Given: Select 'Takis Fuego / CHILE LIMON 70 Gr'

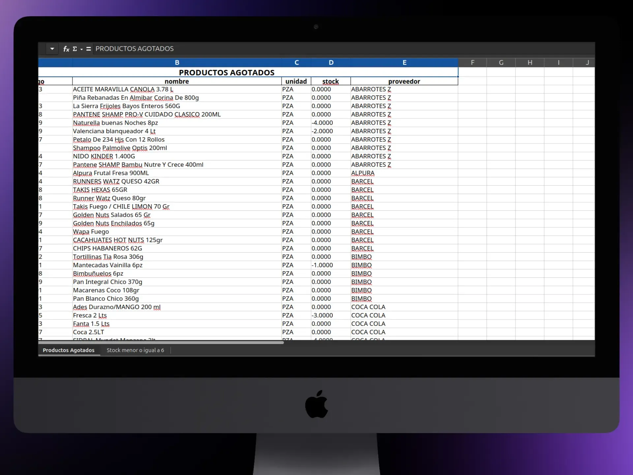Looking at the screenshot, I should (177, 206).
